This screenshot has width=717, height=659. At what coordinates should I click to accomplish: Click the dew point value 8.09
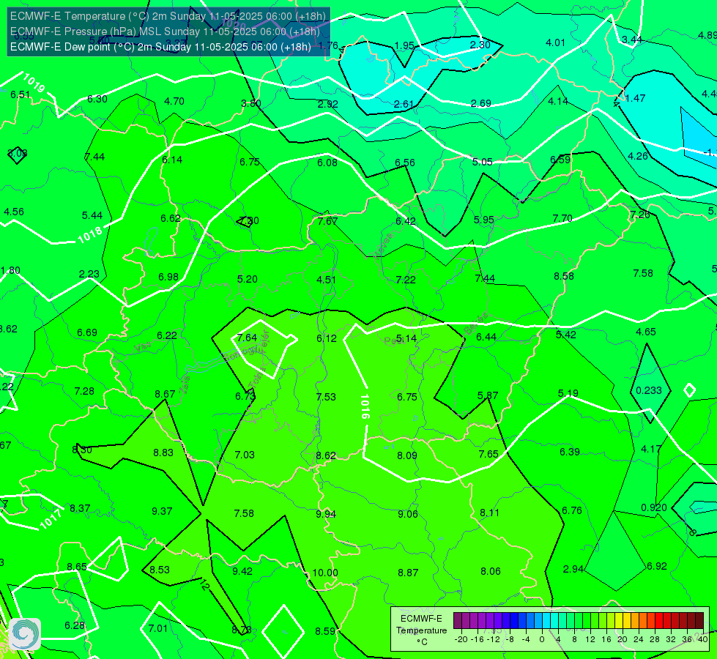pos(407,455)
